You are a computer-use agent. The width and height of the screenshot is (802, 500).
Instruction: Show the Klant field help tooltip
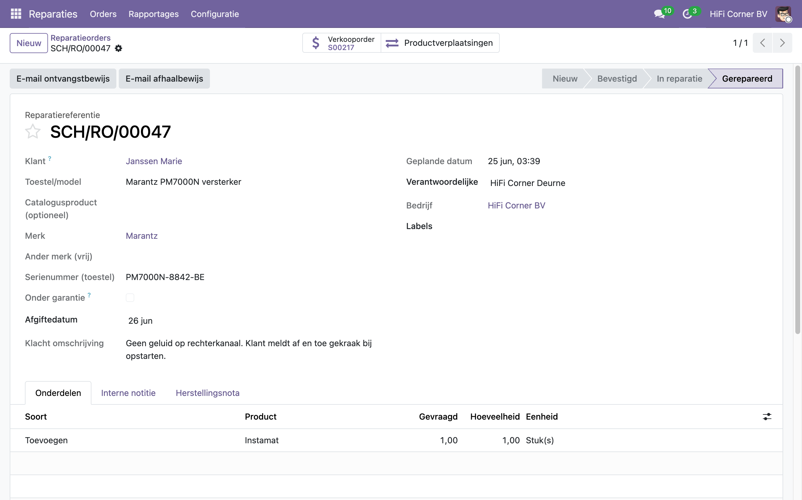pyautogui.click(x=50, y=158)
